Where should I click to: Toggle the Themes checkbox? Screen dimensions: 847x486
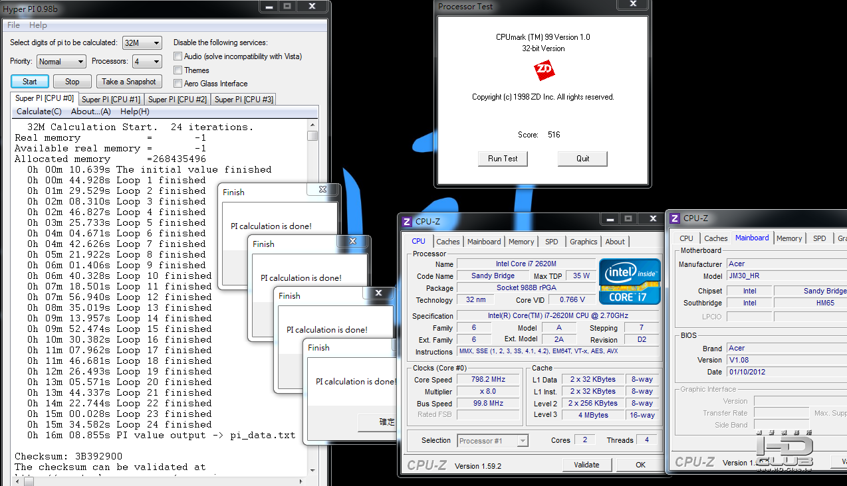pos(178,70)
